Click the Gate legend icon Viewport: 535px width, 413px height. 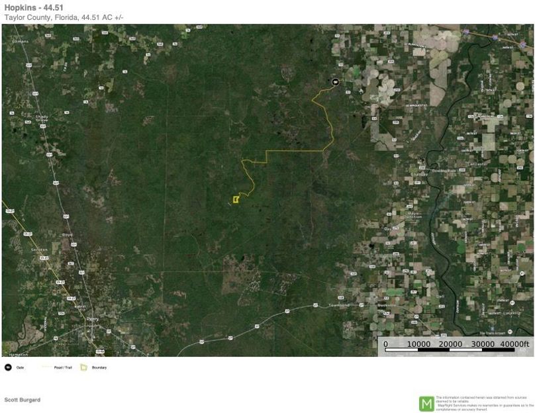pos(8,367)
